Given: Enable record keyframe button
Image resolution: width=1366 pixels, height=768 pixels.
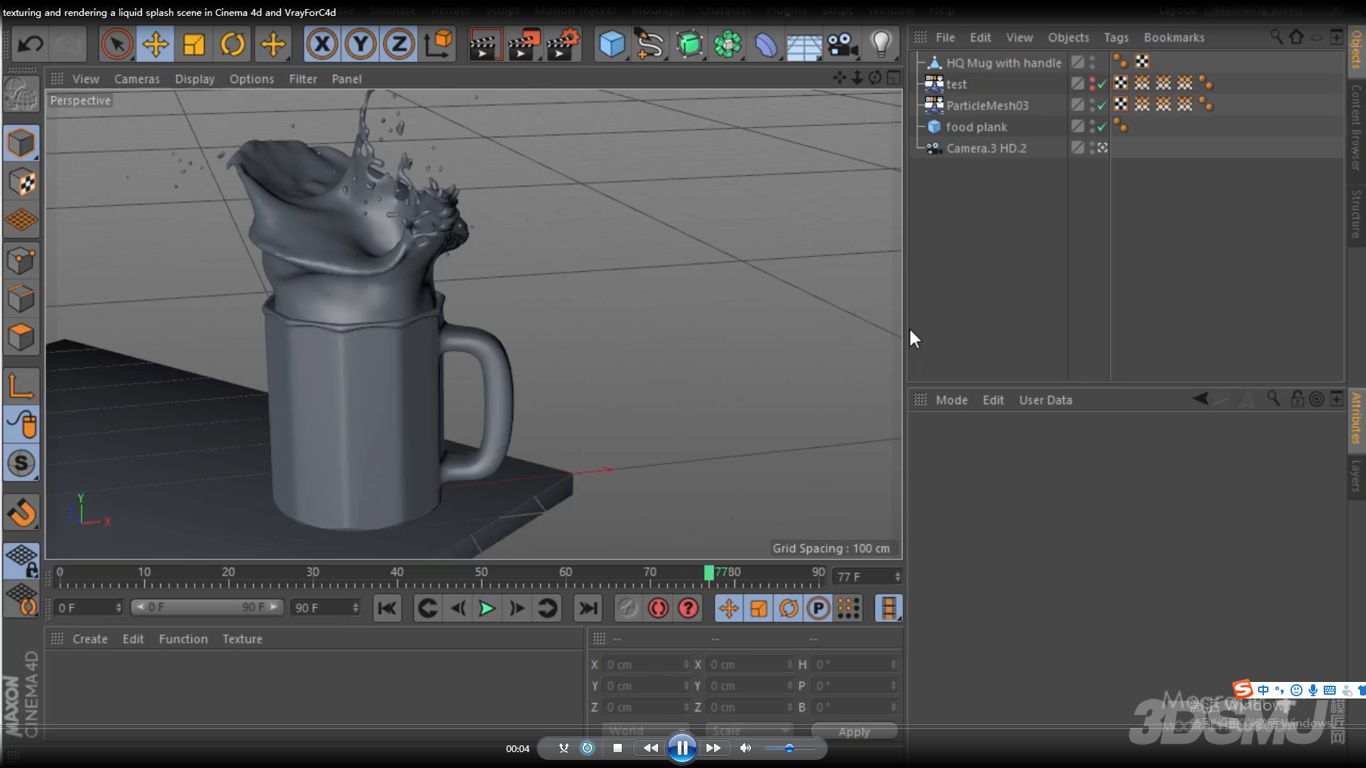Looking at the screenshot, I should click(628, 608).
